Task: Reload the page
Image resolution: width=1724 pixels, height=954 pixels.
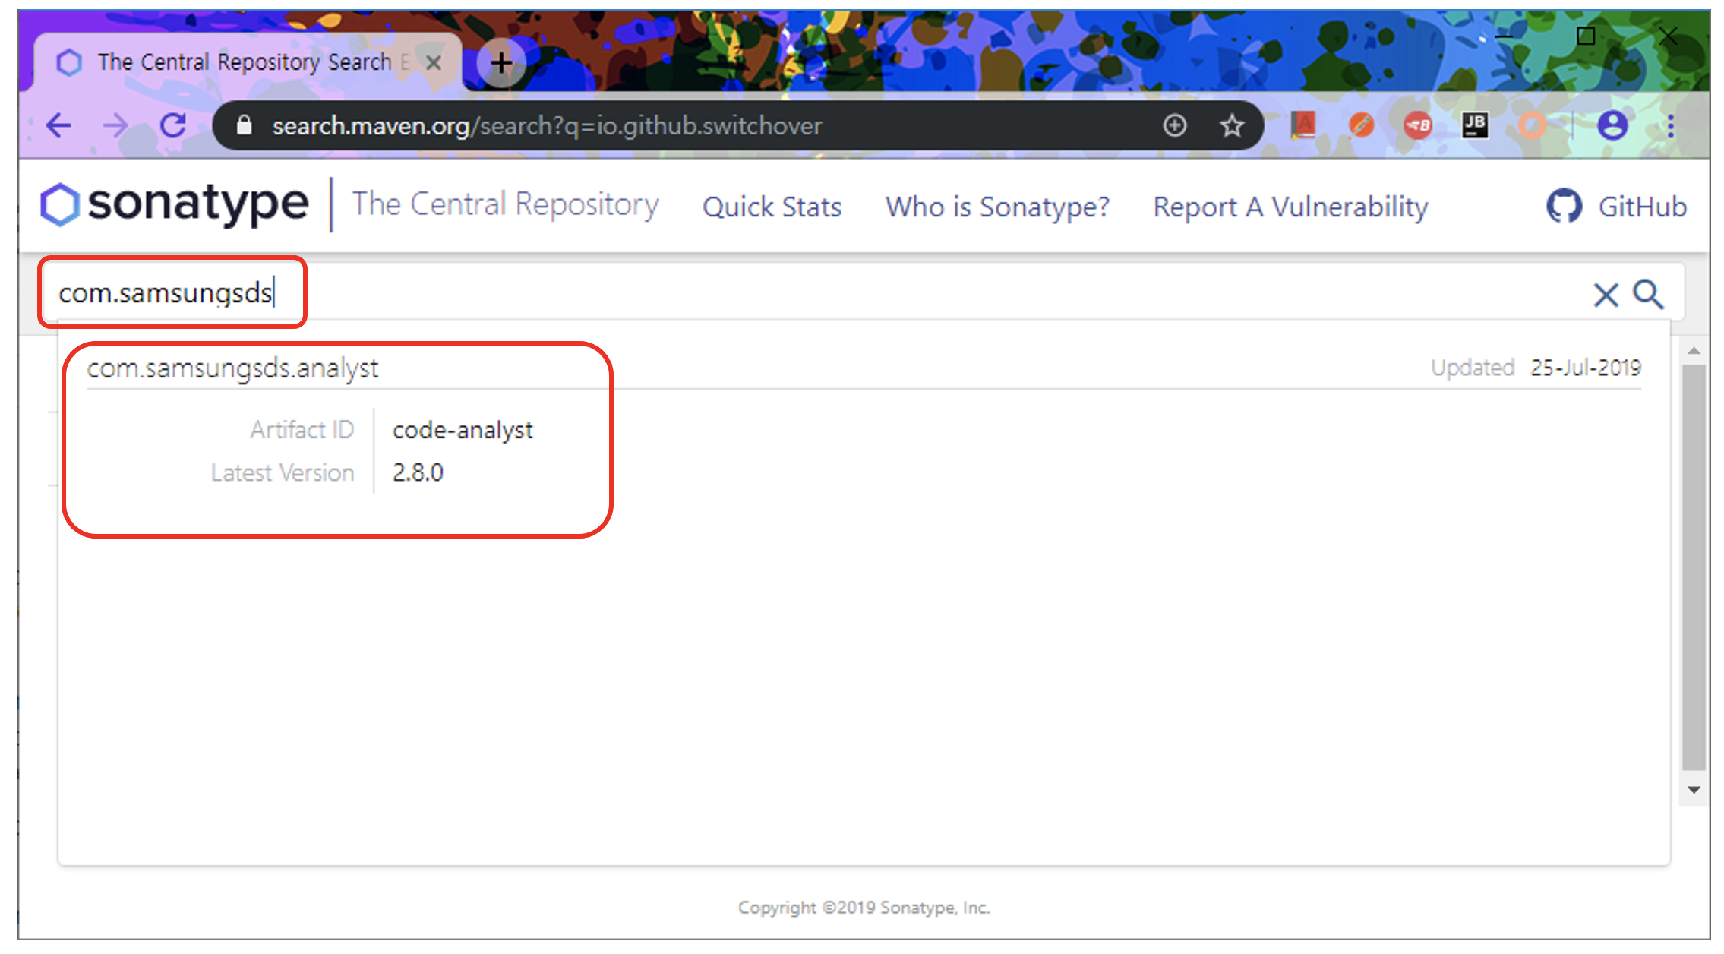Action: [173, 125]
